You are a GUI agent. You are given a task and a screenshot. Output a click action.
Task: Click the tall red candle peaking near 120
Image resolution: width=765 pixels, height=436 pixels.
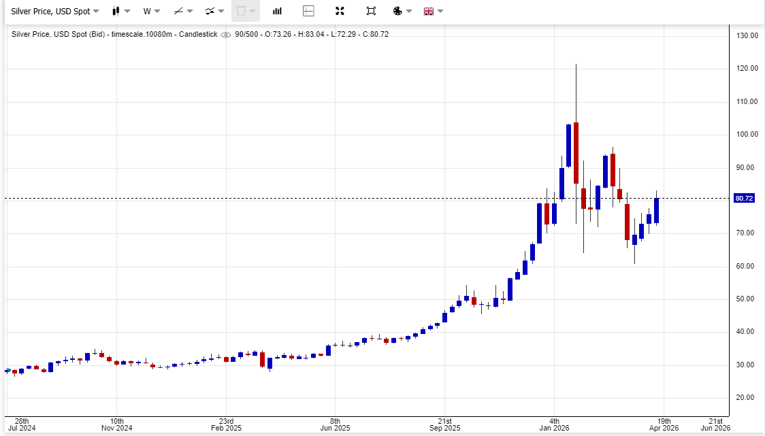[576, 152]
